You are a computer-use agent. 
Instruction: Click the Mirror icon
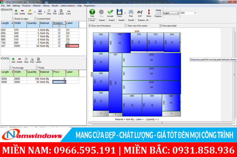pos(149,12)
